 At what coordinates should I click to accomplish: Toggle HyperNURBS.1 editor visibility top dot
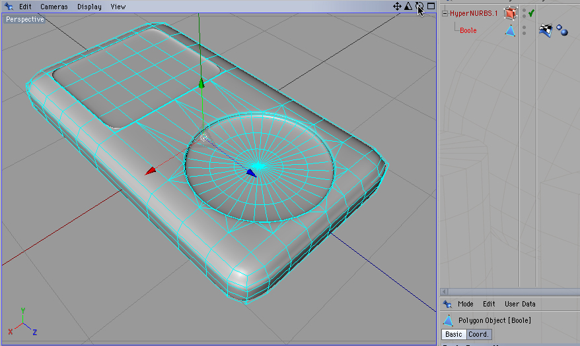pyautogui.click(x=524, y=11)
